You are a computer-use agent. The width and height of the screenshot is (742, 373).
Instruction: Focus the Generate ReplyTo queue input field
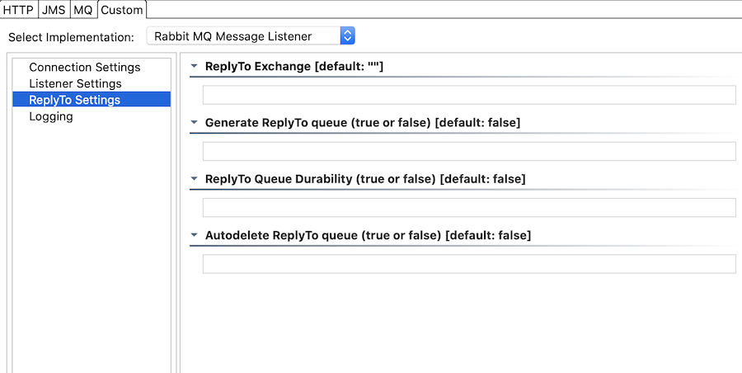tap(469, 151)
